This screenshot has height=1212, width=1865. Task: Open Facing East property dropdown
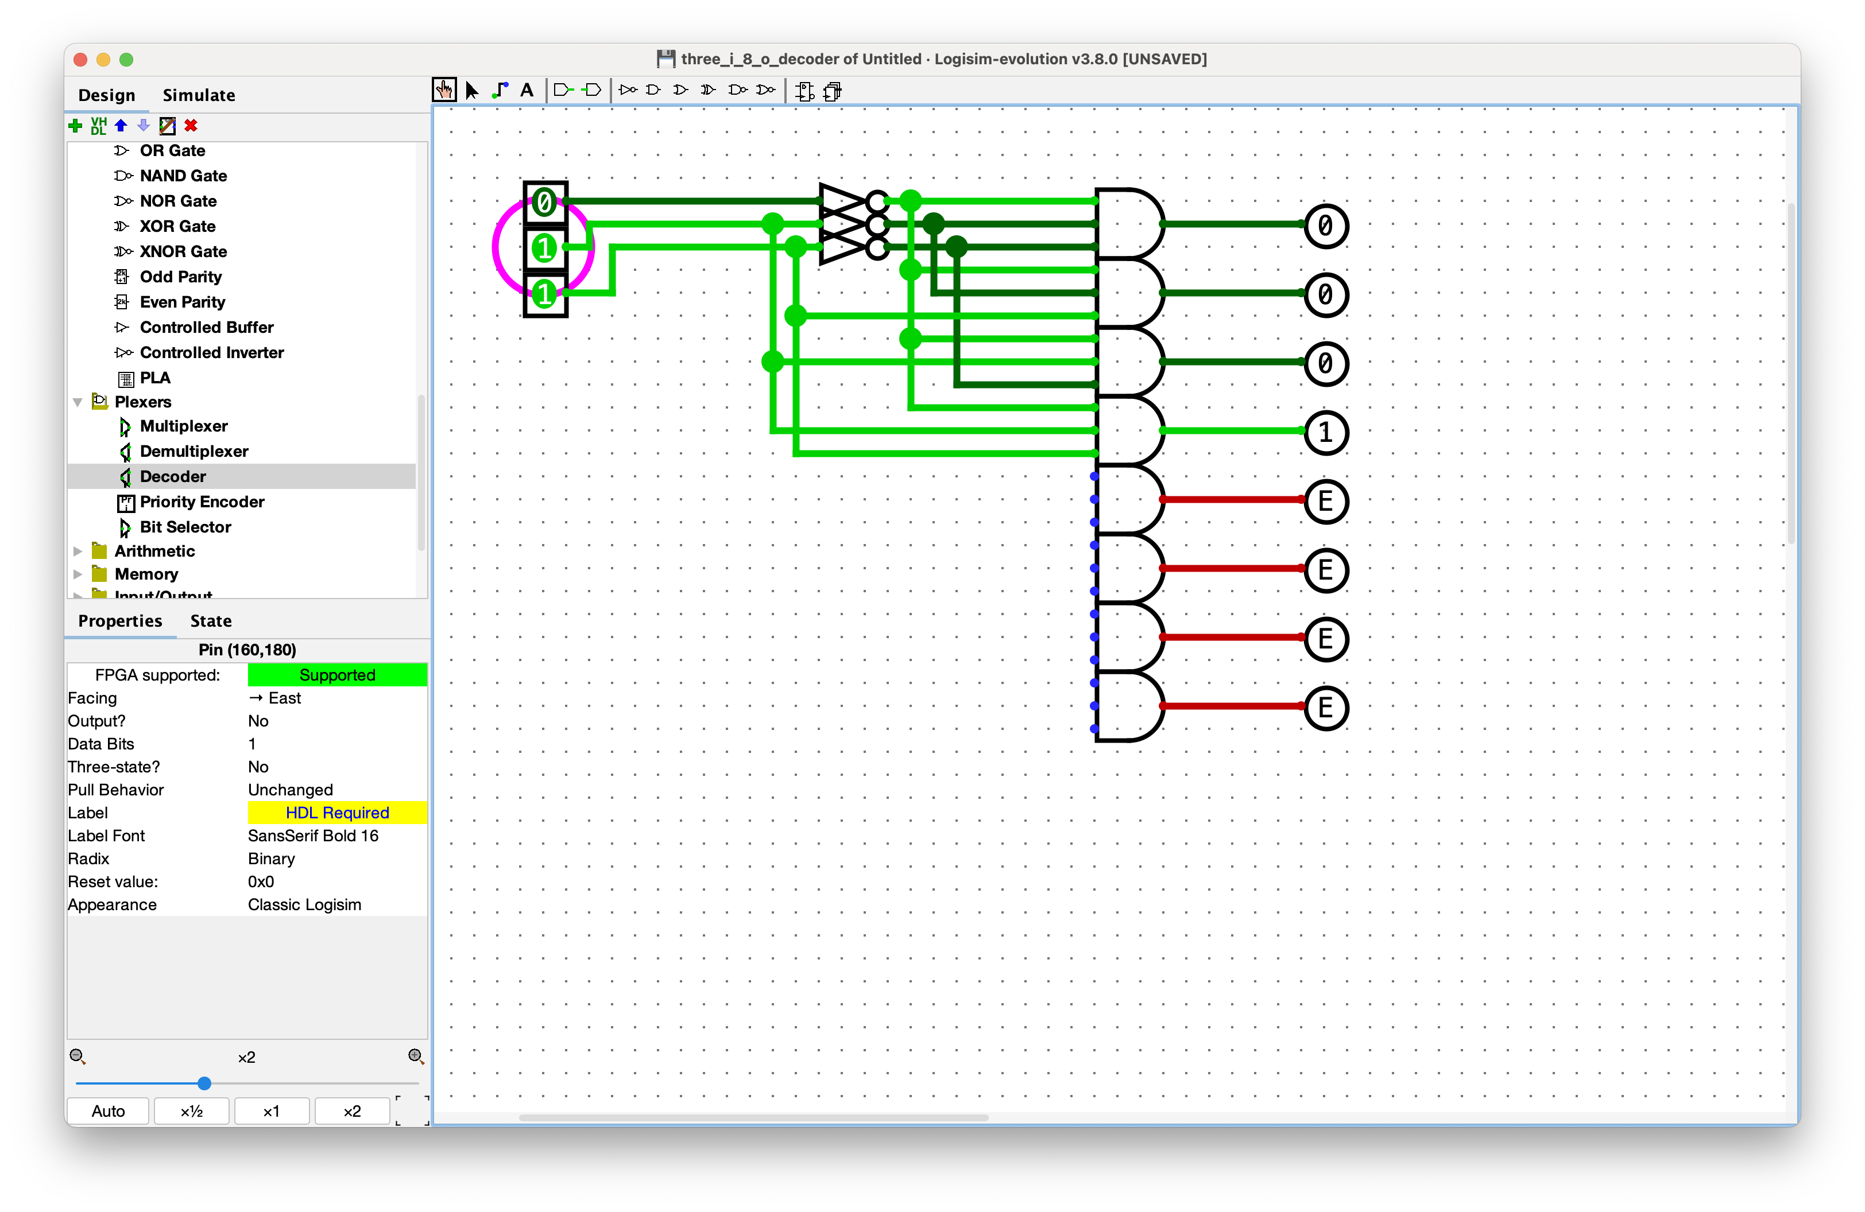point(337,698)
